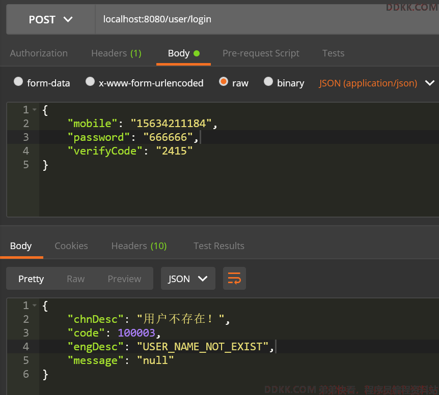The height and width of the screenshot is (395, 439).
Task: Switch response view to Preview
Action: click(124, 279)
